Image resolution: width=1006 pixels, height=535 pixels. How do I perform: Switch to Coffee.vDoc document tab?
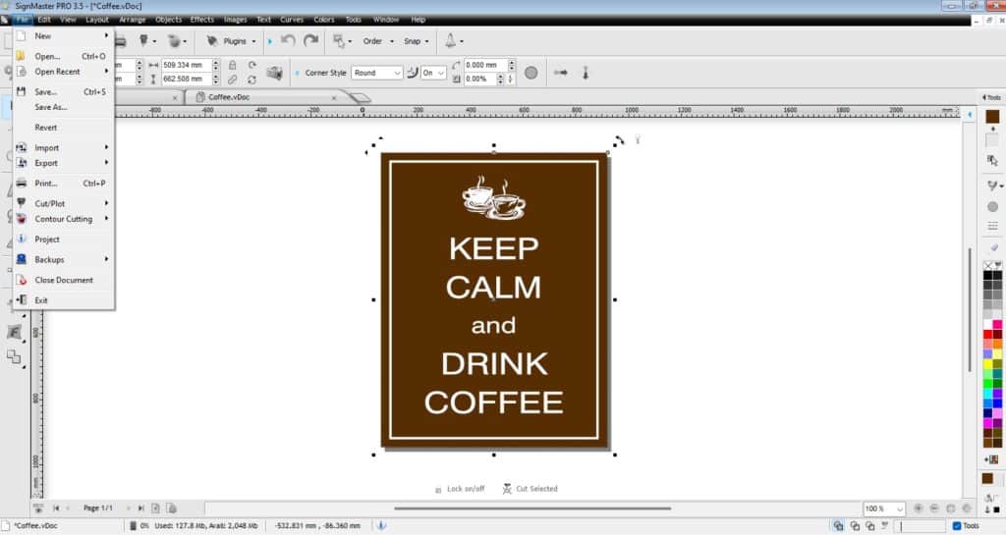229,97
